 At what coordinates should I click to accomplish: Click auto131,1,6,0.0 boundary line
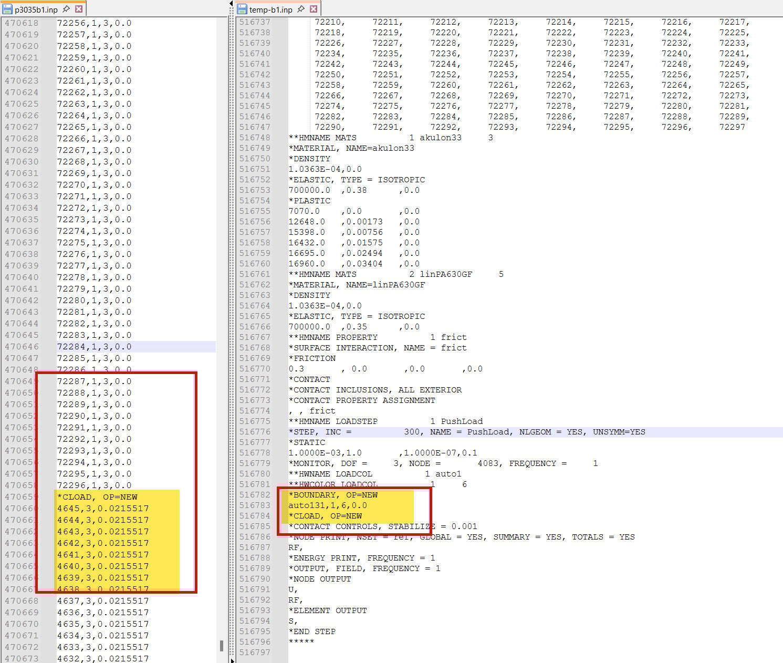pos(328,505)
